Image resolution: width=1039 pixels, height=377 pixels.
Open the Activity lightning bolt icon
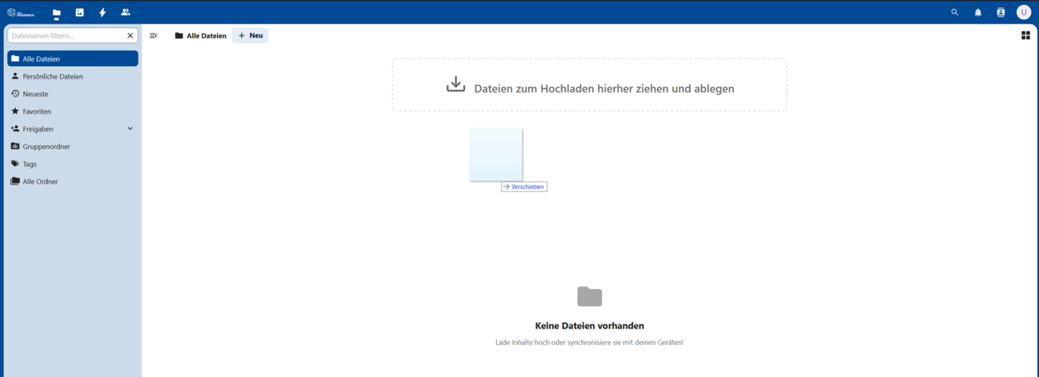(x=103, y=12)
